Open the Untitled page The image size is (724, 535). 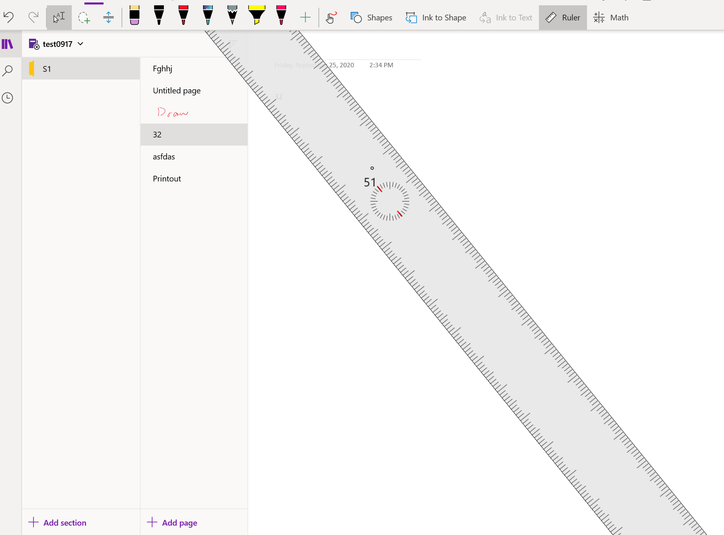click(x=194, y=91)
